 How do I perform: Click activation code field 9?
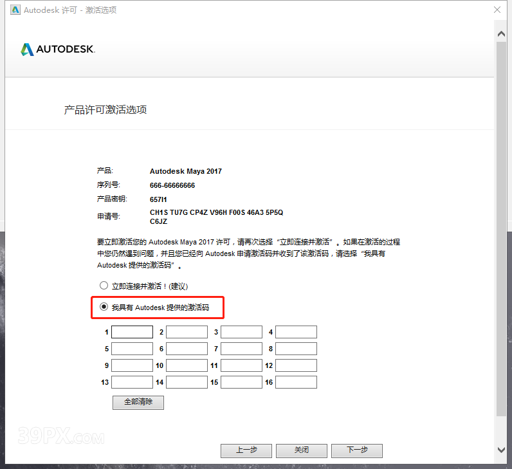(x=133, y=365)
